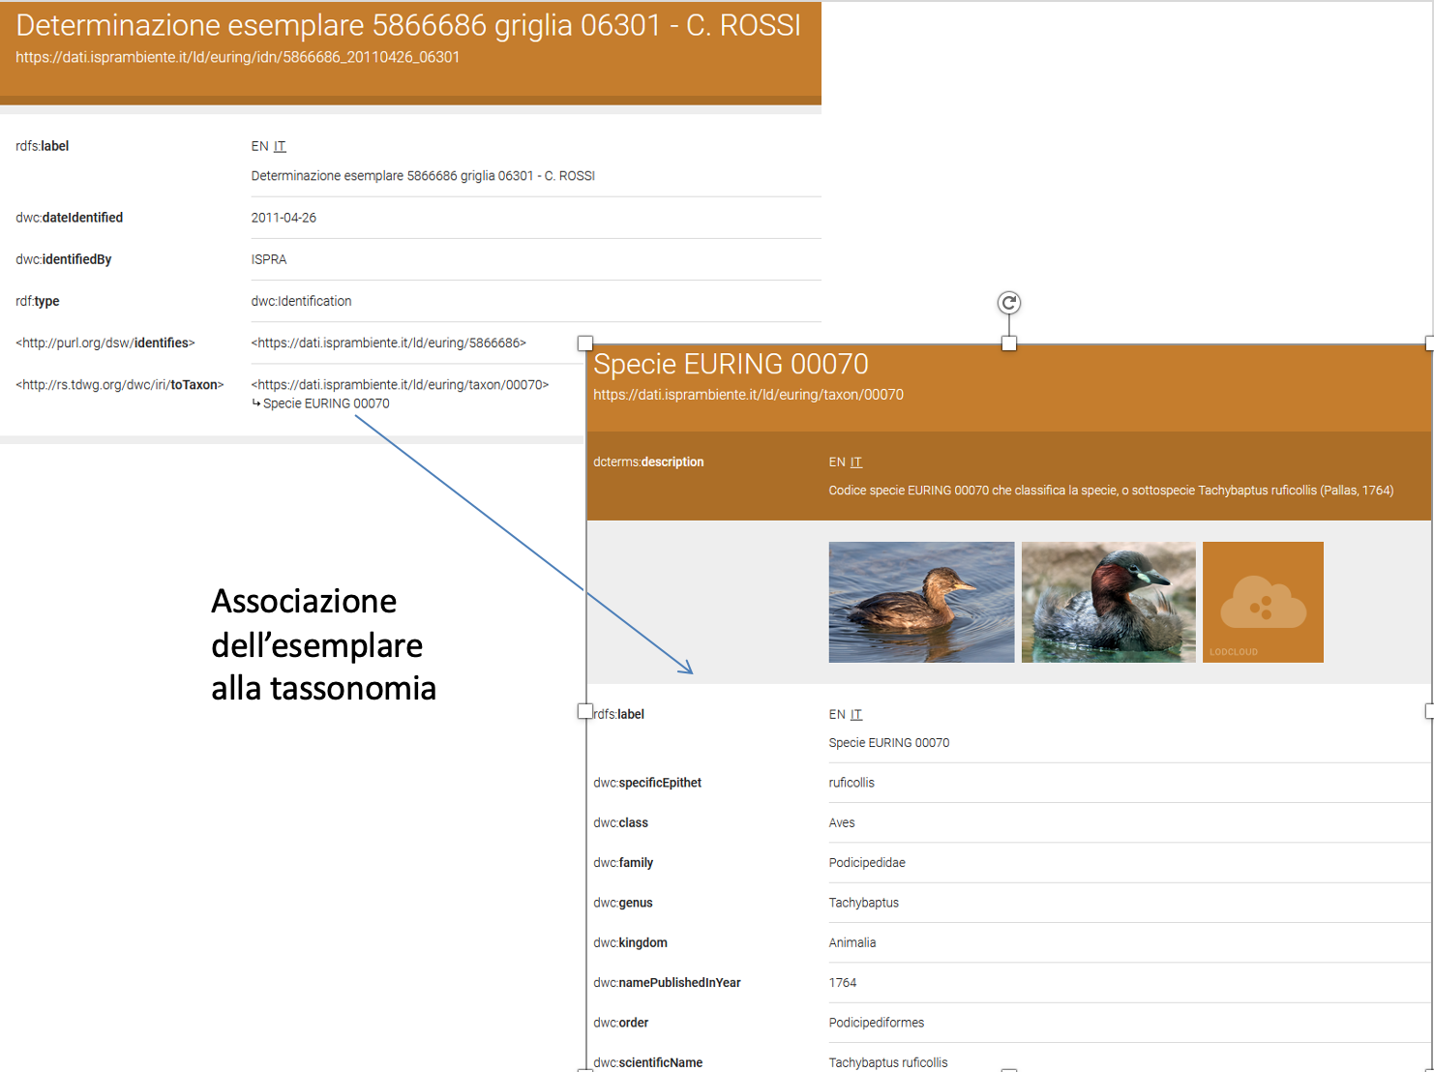Switch to EN language in Determinazione rdfs:label row
The image size is (1434, 1072).
(x=259, y=146)
